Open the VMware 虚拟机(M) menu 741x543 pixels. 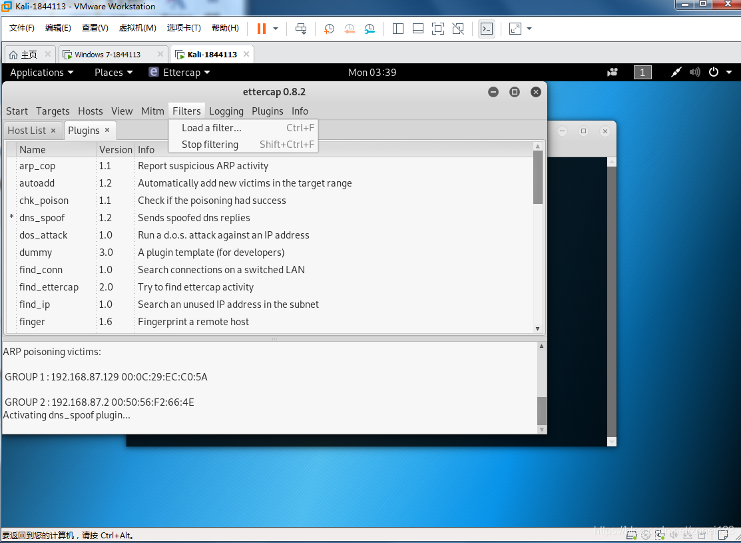click(138, 28)
